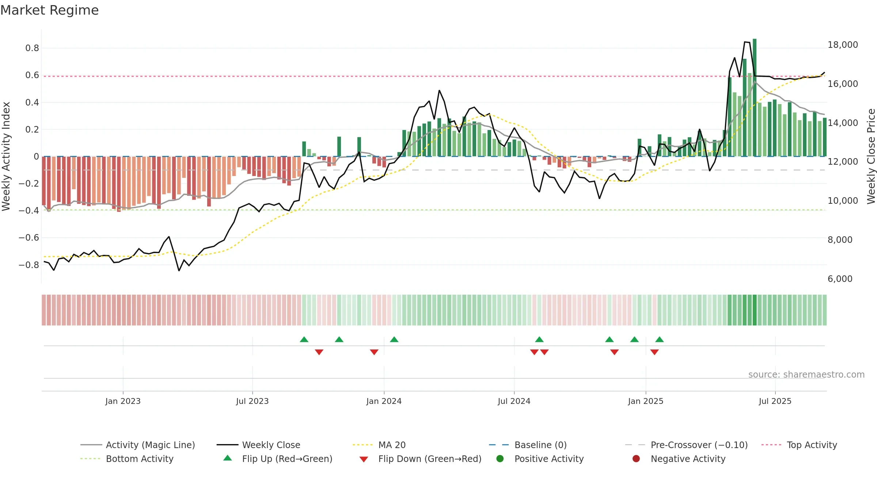Click the green Flip Up triangle icon in legend

[x=228, y=458]
